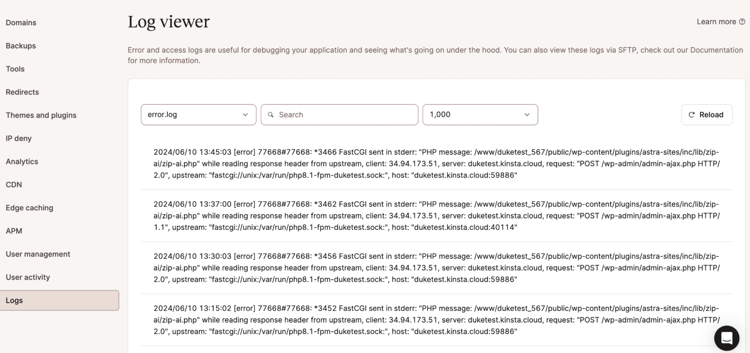Go to the Backups section
Screen dimensions: 750x353
coord(21,46)
